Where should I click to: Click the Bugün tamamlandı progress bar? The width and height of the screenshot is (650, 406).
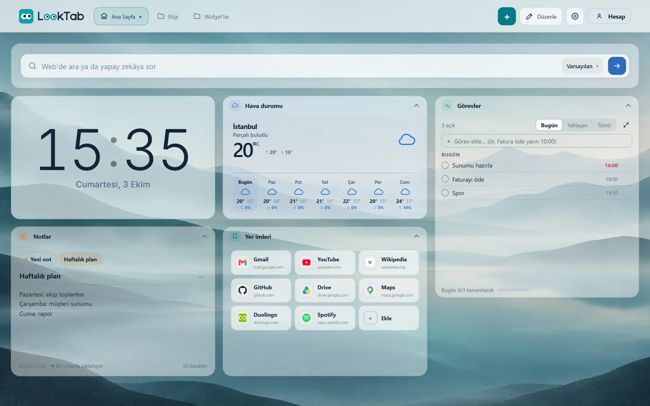click(513, 290)
